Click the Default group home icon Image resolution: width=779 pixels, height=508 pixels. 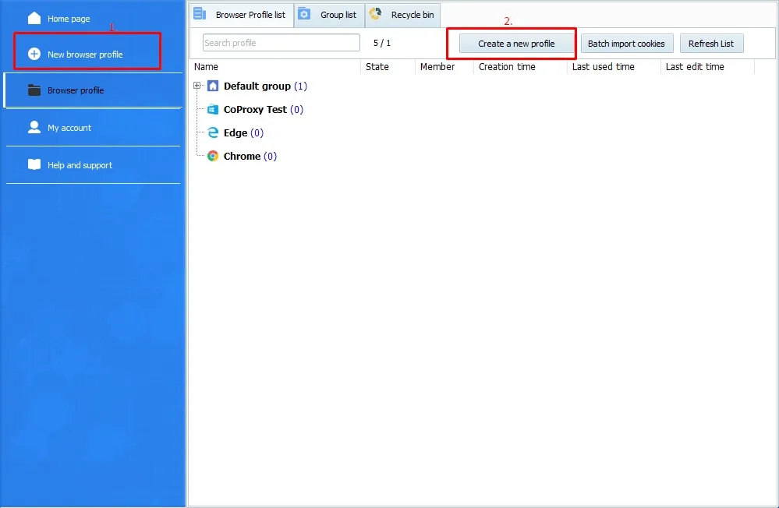pos(213,86)
